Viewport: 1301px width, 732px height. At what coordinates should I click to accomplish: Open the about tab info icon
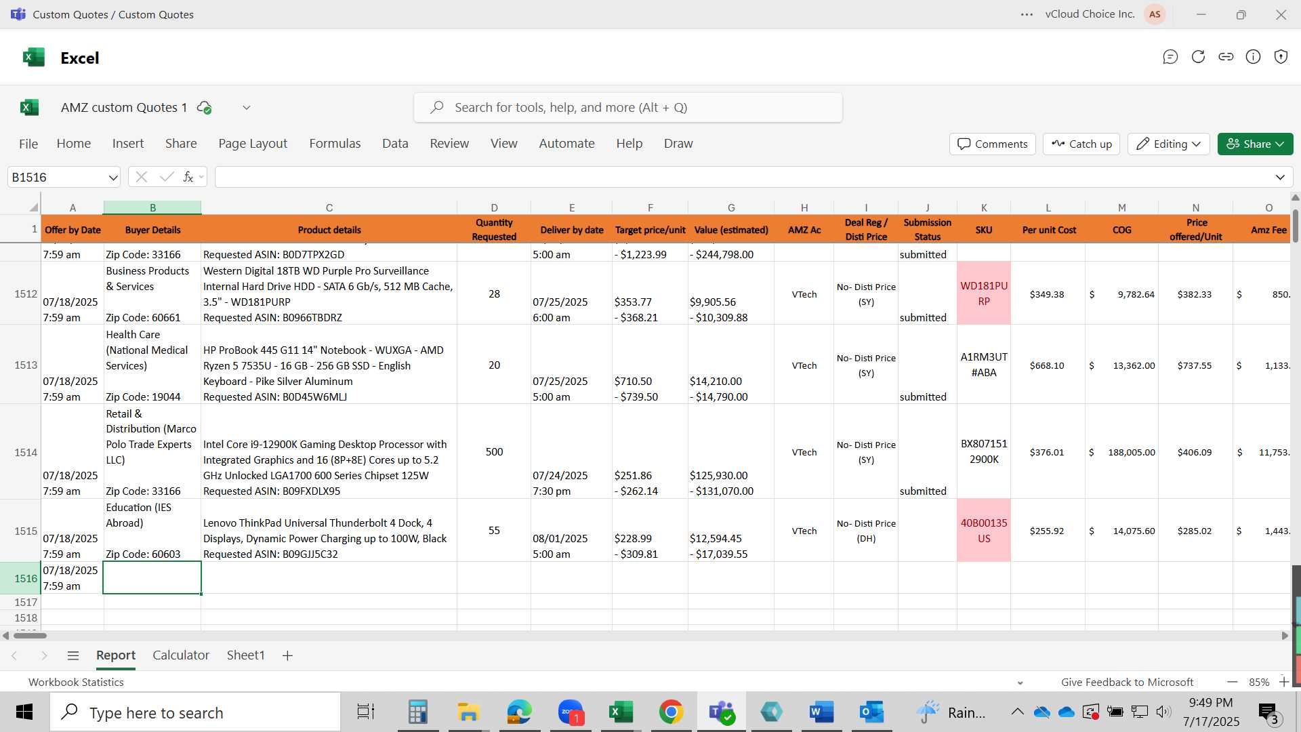pos(1254,57)
